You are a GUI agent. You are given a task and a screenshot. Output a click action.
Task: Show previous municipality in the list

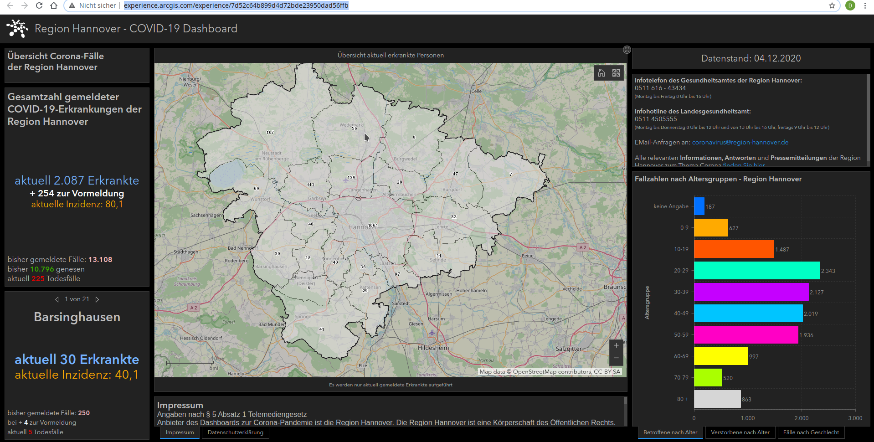[x=57, y=299]
